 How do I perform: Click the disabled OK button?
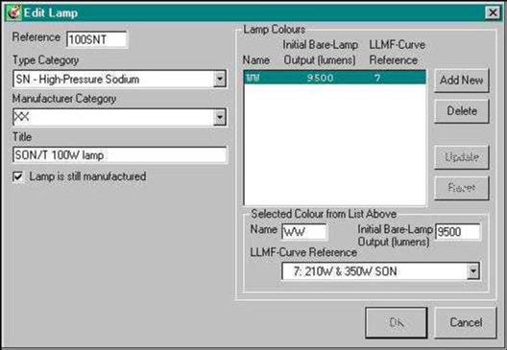397,322
